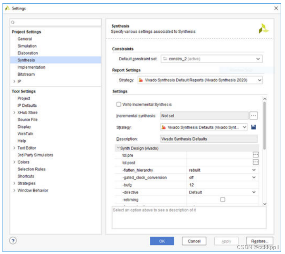The width and height of the screenshot is (285, 254).
Task: Expand the XHub Store node
Action: click(14, 113)
